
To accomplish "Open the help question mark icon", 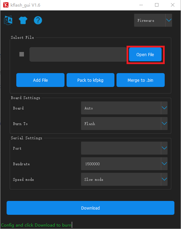I will 38,20.
